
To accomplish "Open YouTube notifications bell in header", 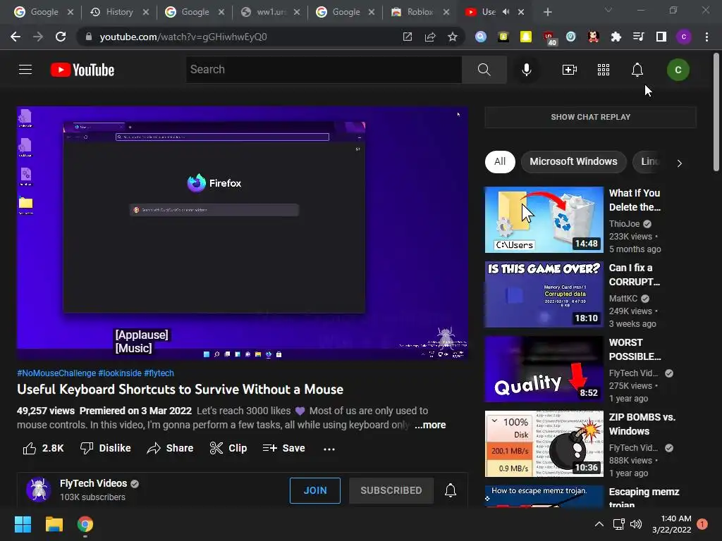I will tap(637, 70).
